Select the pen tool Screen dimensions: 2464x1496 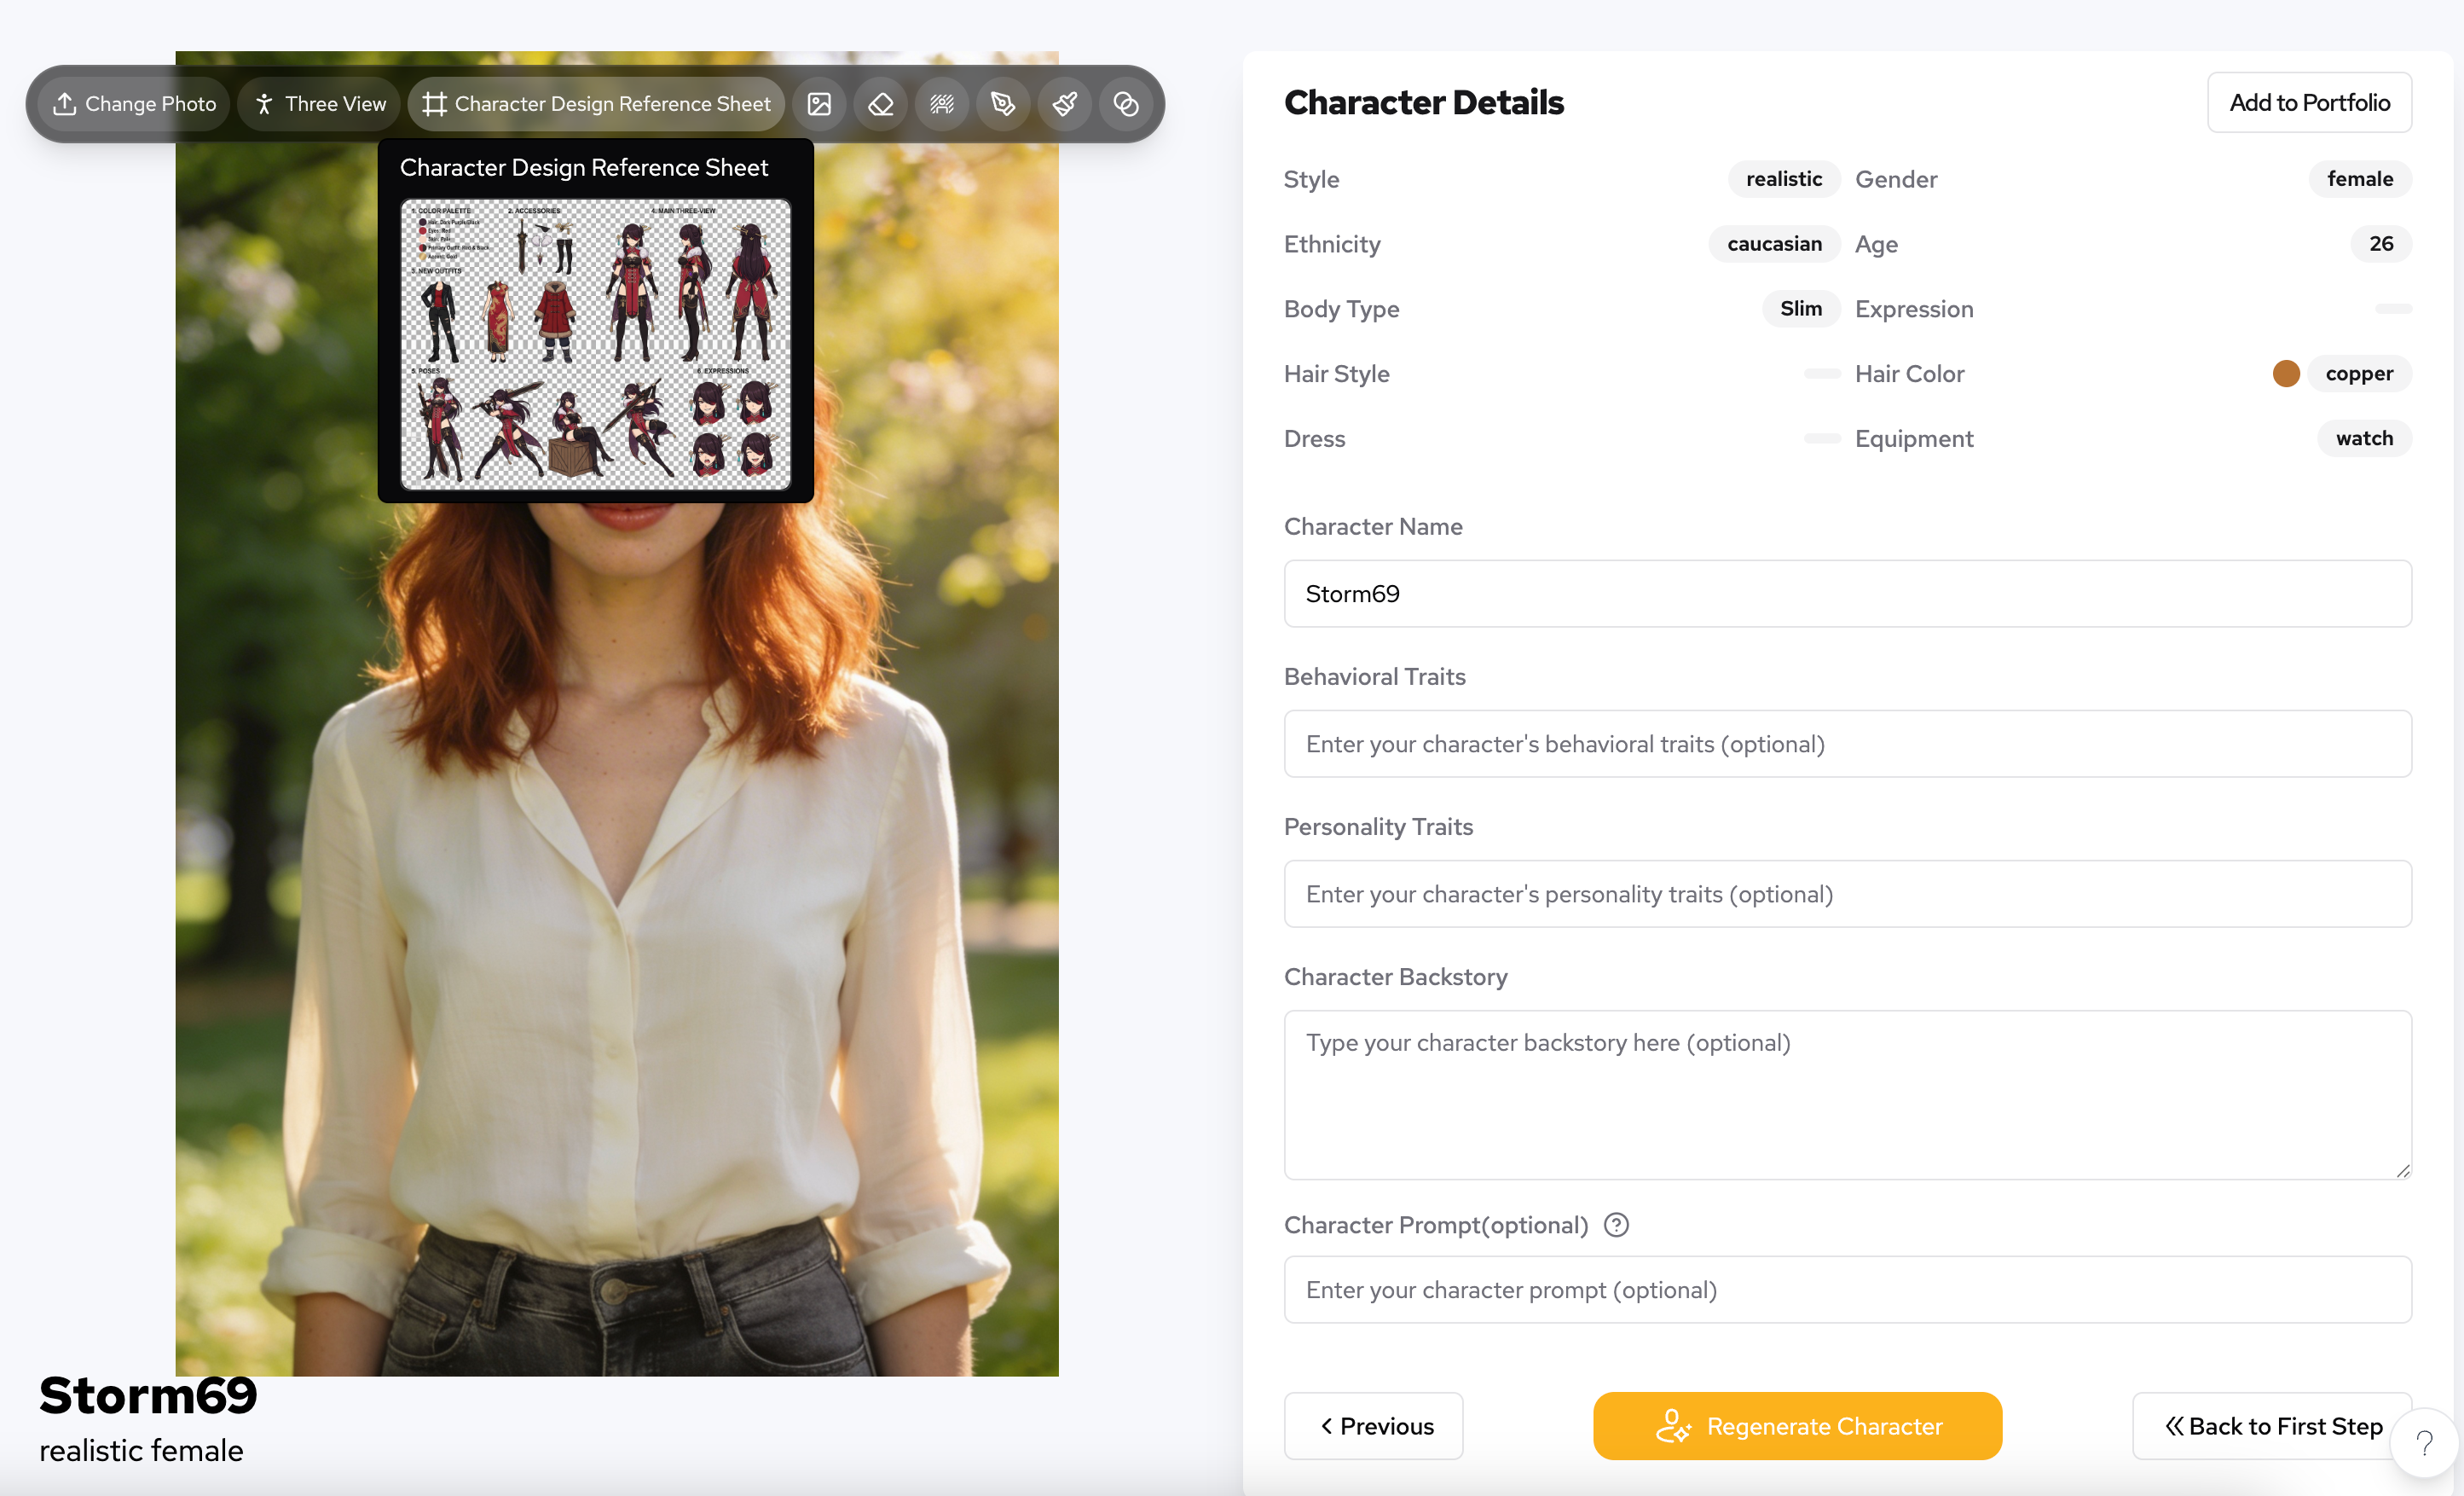(1003, 103)
